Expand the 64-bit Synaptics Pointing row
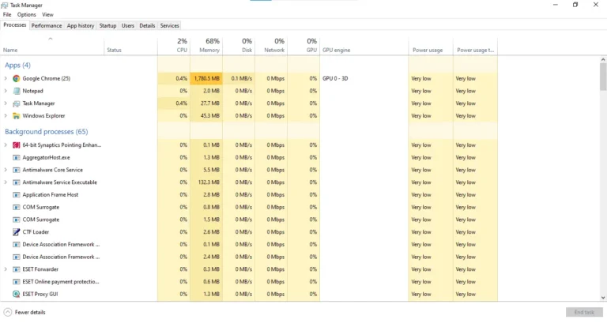Screen dimensions: 607x323 coord(6,145)
